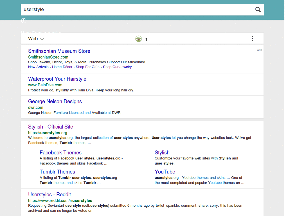Open the Waterproof Your Hairstyle result
Image resolution: width=288 pixels, height=216 pixels.
[x=57, y=79]
